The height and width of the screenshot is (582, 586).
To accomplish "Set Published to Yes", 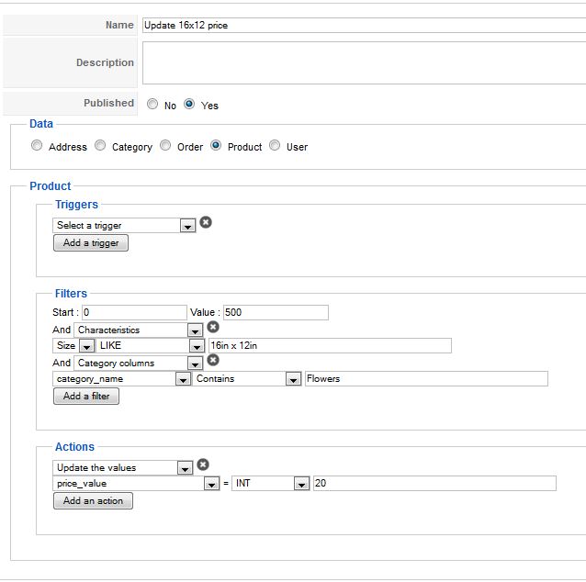I will (x=189, y=105).
